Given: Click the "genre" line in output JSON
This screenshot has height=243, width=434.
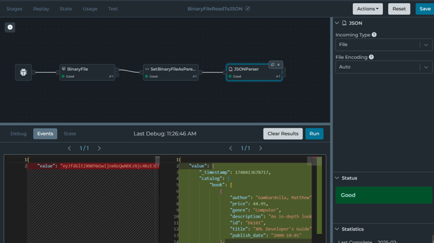Looking at the screenshot, I should pos(255,210).
